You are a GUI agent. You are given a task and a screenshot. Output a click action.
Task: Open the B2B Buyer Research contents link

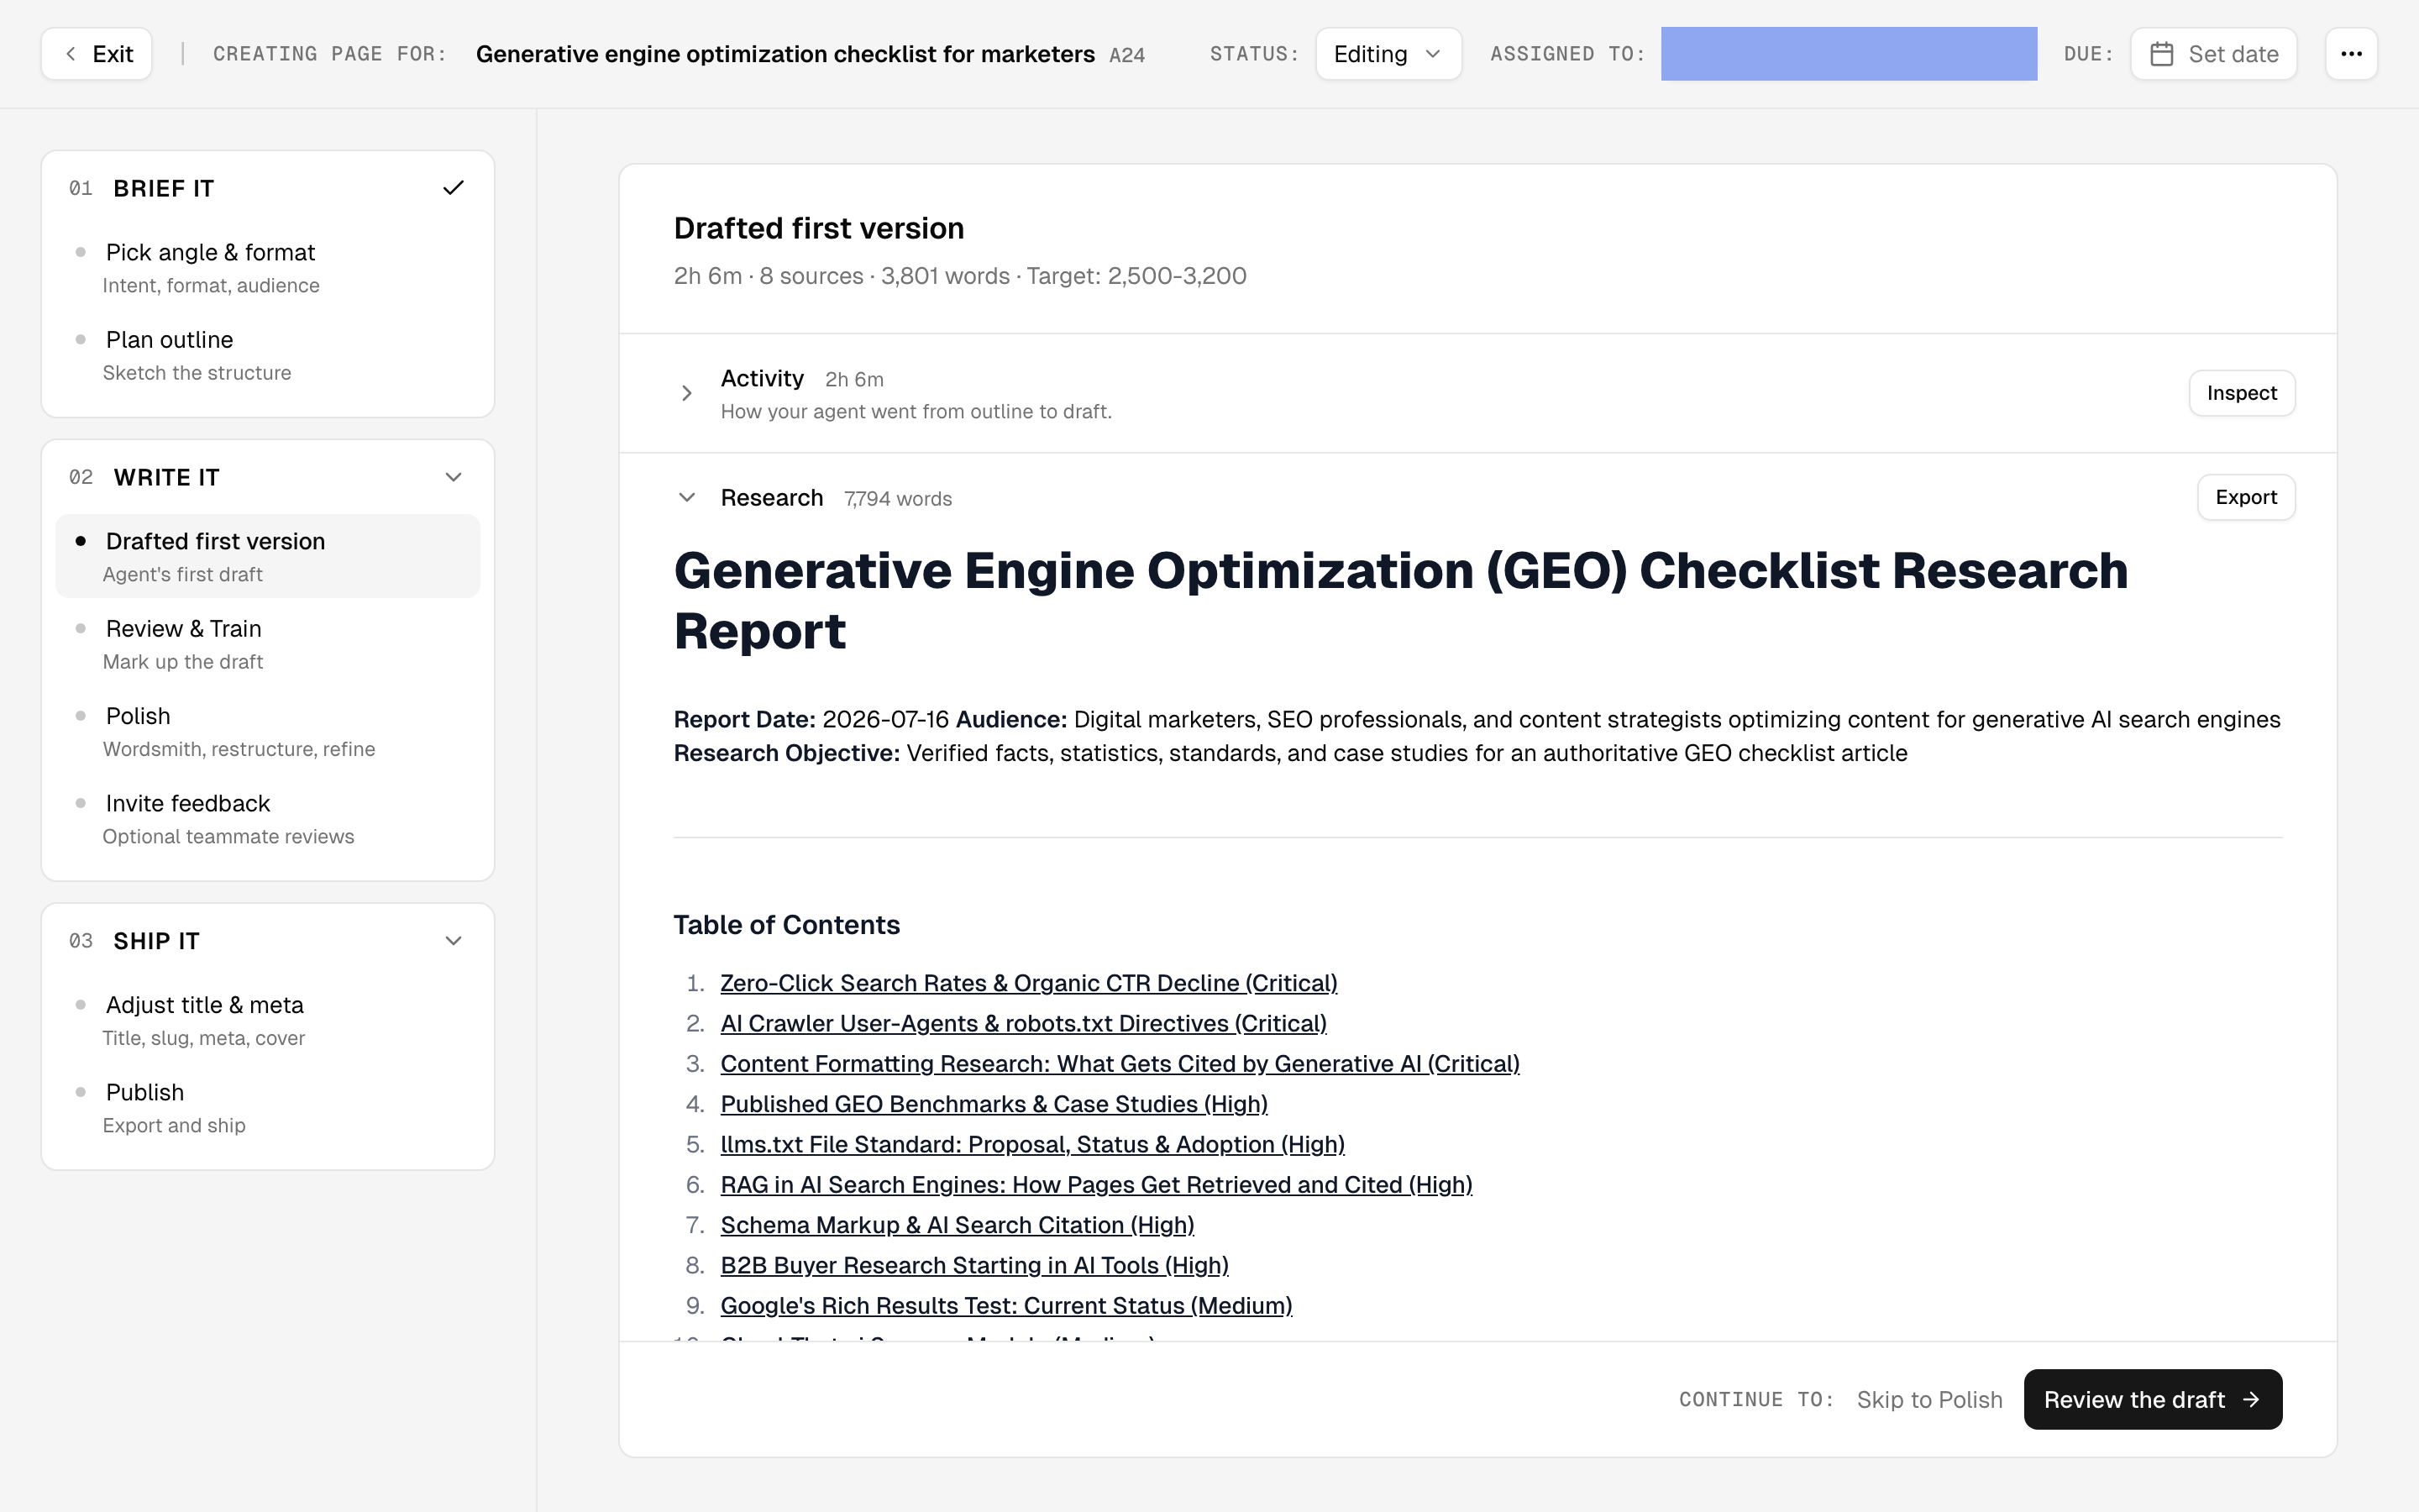point(974,1265)
